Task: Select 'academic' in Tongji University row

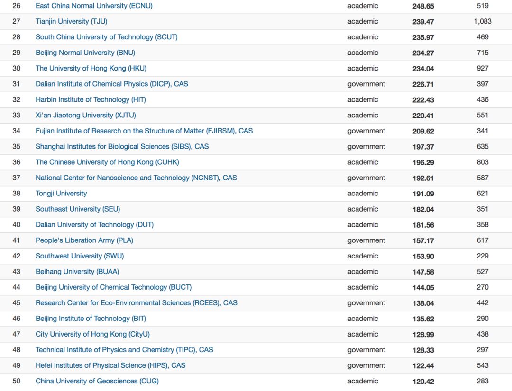Action: (363, 194)
